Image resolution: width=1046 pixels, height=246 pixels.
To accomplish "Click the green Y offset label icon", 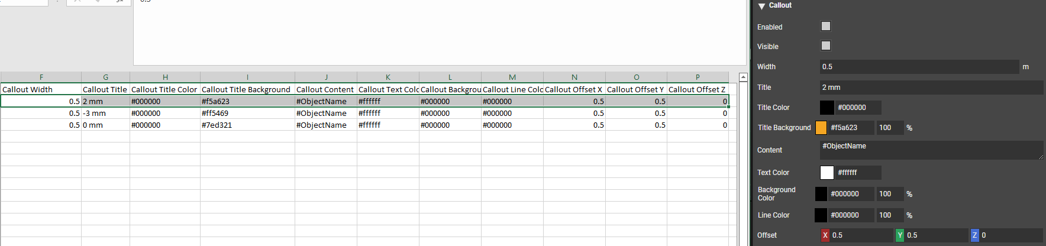I will pos(900,235).
